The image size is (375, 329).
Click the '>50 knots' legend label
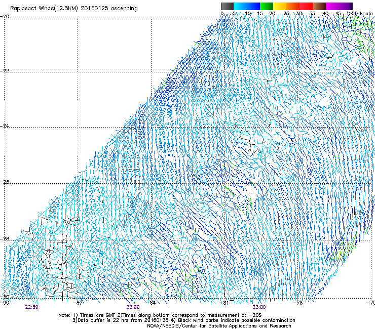[x=360, y=14]
